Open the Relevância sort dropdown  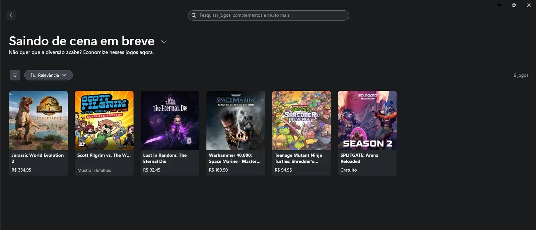[x=48, y=75]
